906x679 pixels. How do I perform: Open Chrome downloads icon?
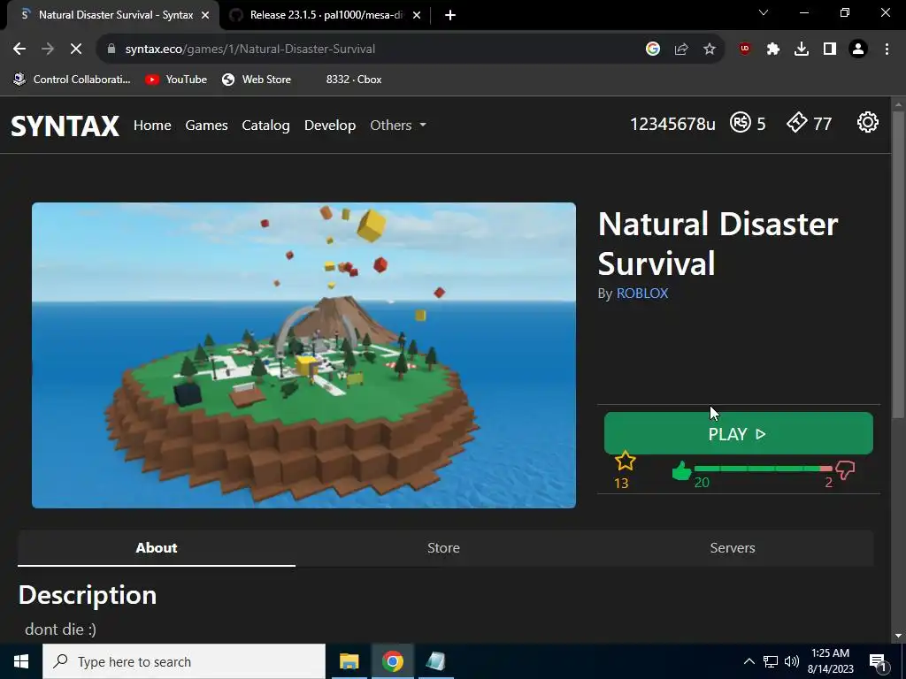click(x=802, y=50)
